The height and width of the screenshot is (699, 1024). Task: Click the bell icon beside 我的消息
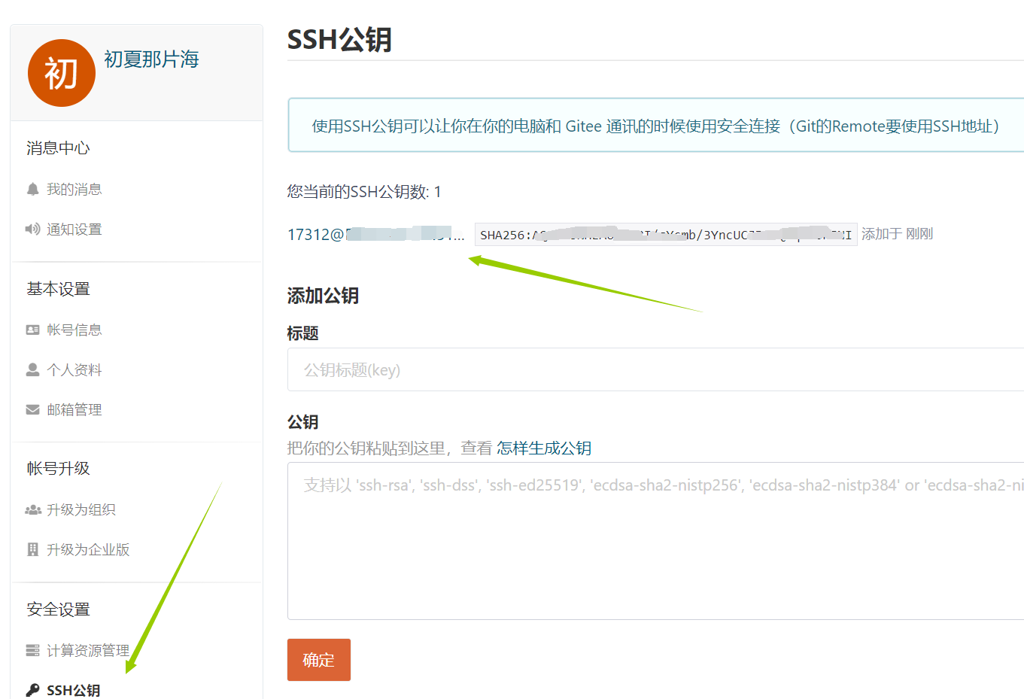(x=32, y=190)
